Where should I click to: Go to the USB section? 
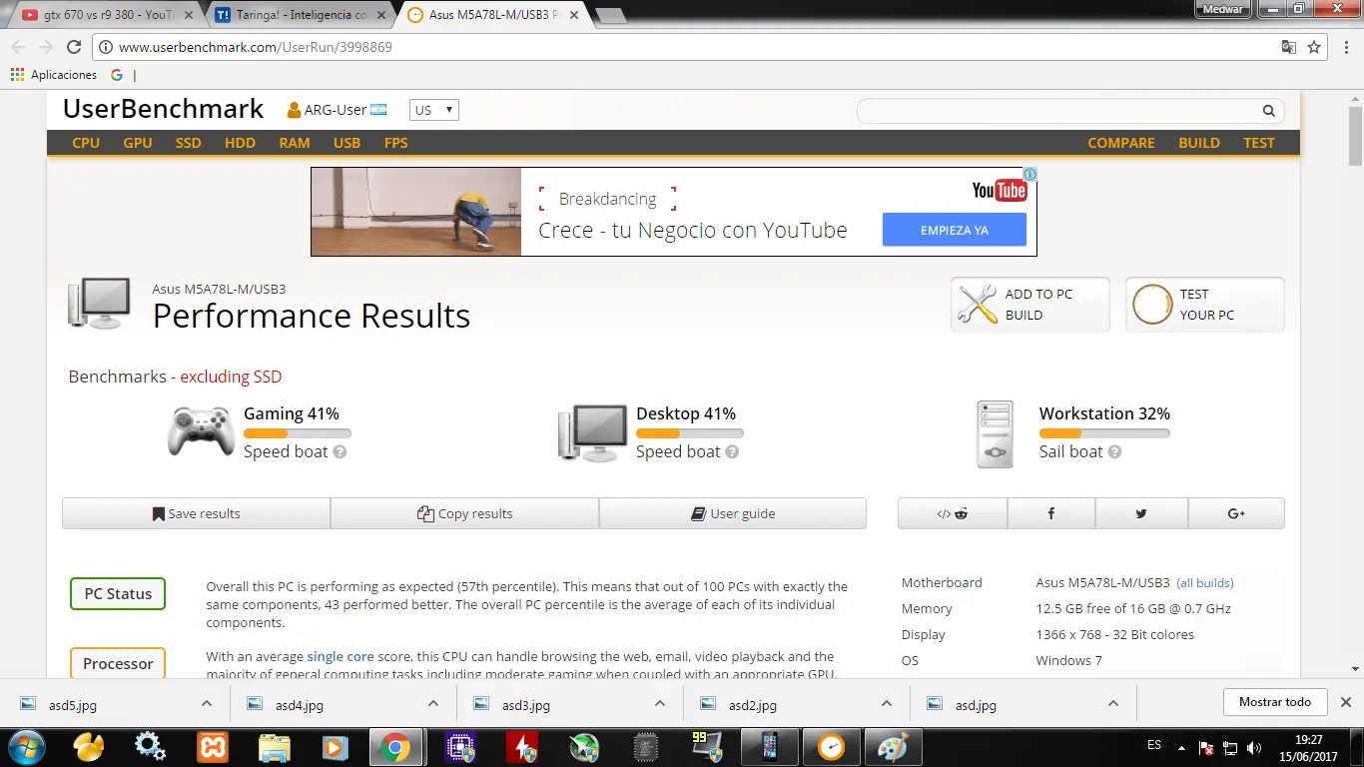click(346, 143)
